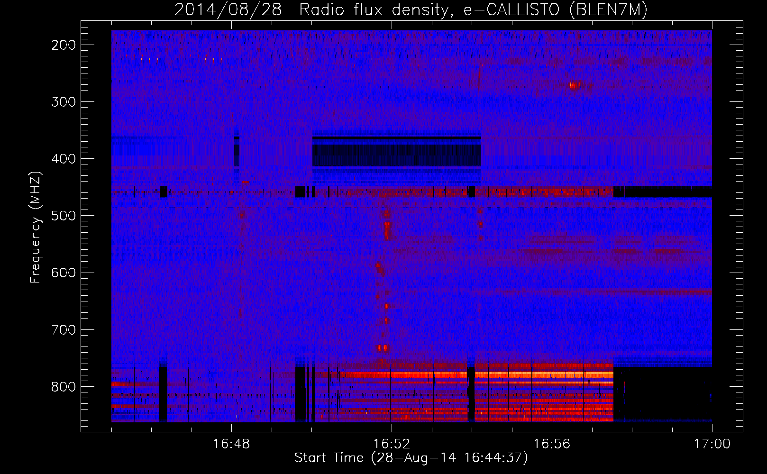Click the 'Frequency (MHZ)' axis label

tap(36, 227)
